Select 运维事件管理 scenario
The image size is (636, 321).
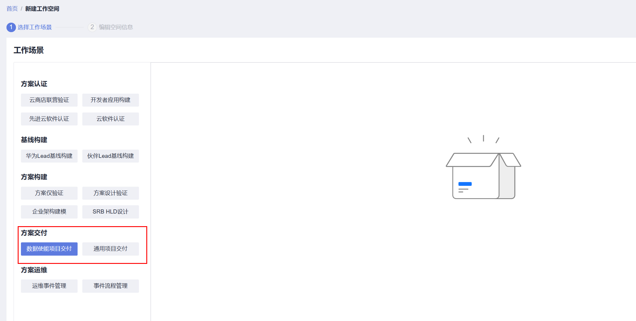49,286
